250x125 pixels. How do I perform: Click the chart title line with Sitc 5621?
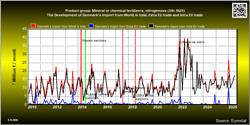pos(125,11)
